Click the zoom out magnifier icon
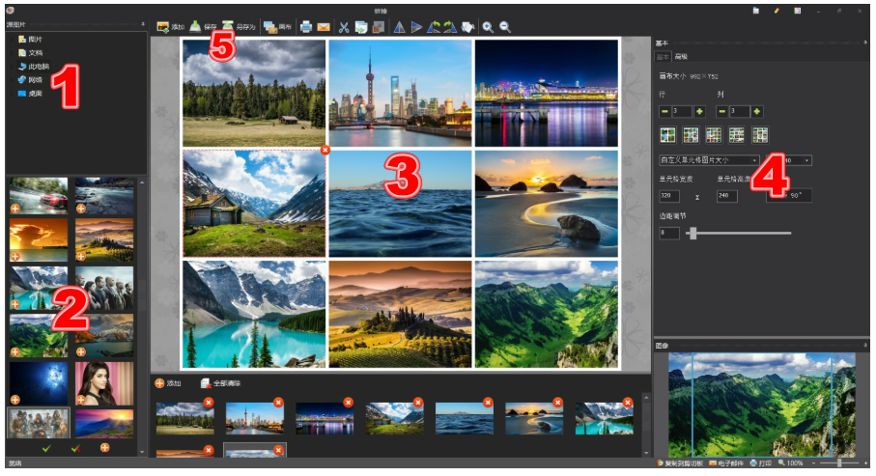 [x=505, y=27]
